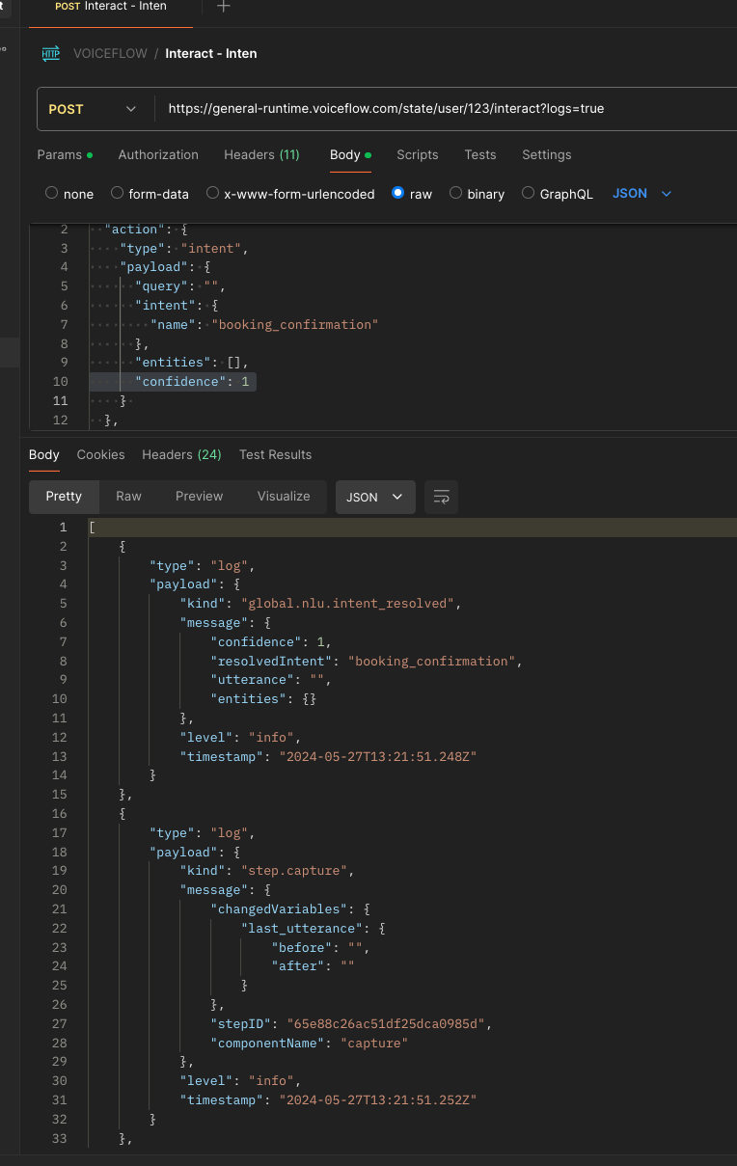This screenshot has height=1166, width=737.
Task: Open the Test Results tab
Action: coord(275,454)
